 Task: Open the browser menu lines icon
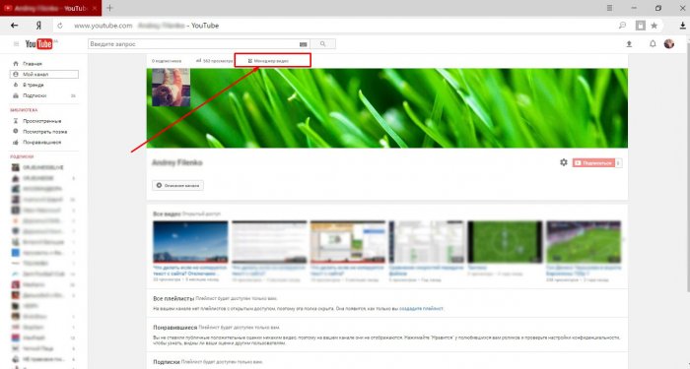tap(609, 8)
